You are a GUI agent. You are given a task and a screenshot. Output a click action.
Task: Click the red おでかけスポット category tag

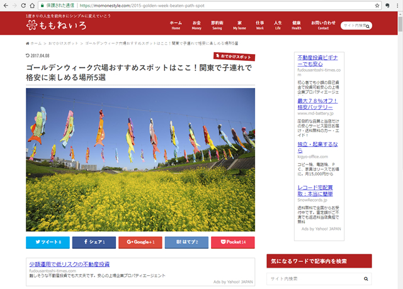coord(234,57)
